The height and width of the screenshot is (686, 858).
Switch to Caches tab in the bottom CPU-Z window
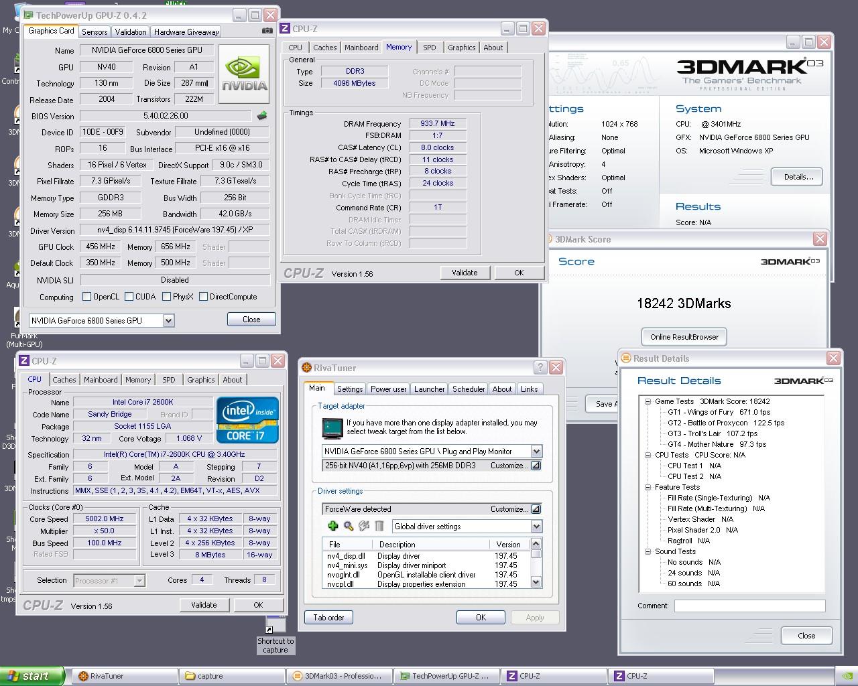(64, 380)
